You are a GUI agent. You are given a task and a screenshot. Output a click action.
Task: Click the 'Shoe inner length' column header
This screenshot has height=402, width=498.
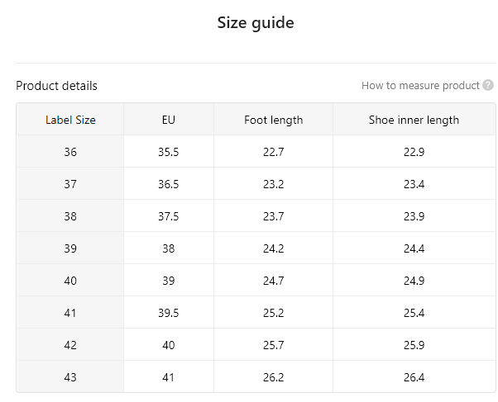click(x=414, y=120)
